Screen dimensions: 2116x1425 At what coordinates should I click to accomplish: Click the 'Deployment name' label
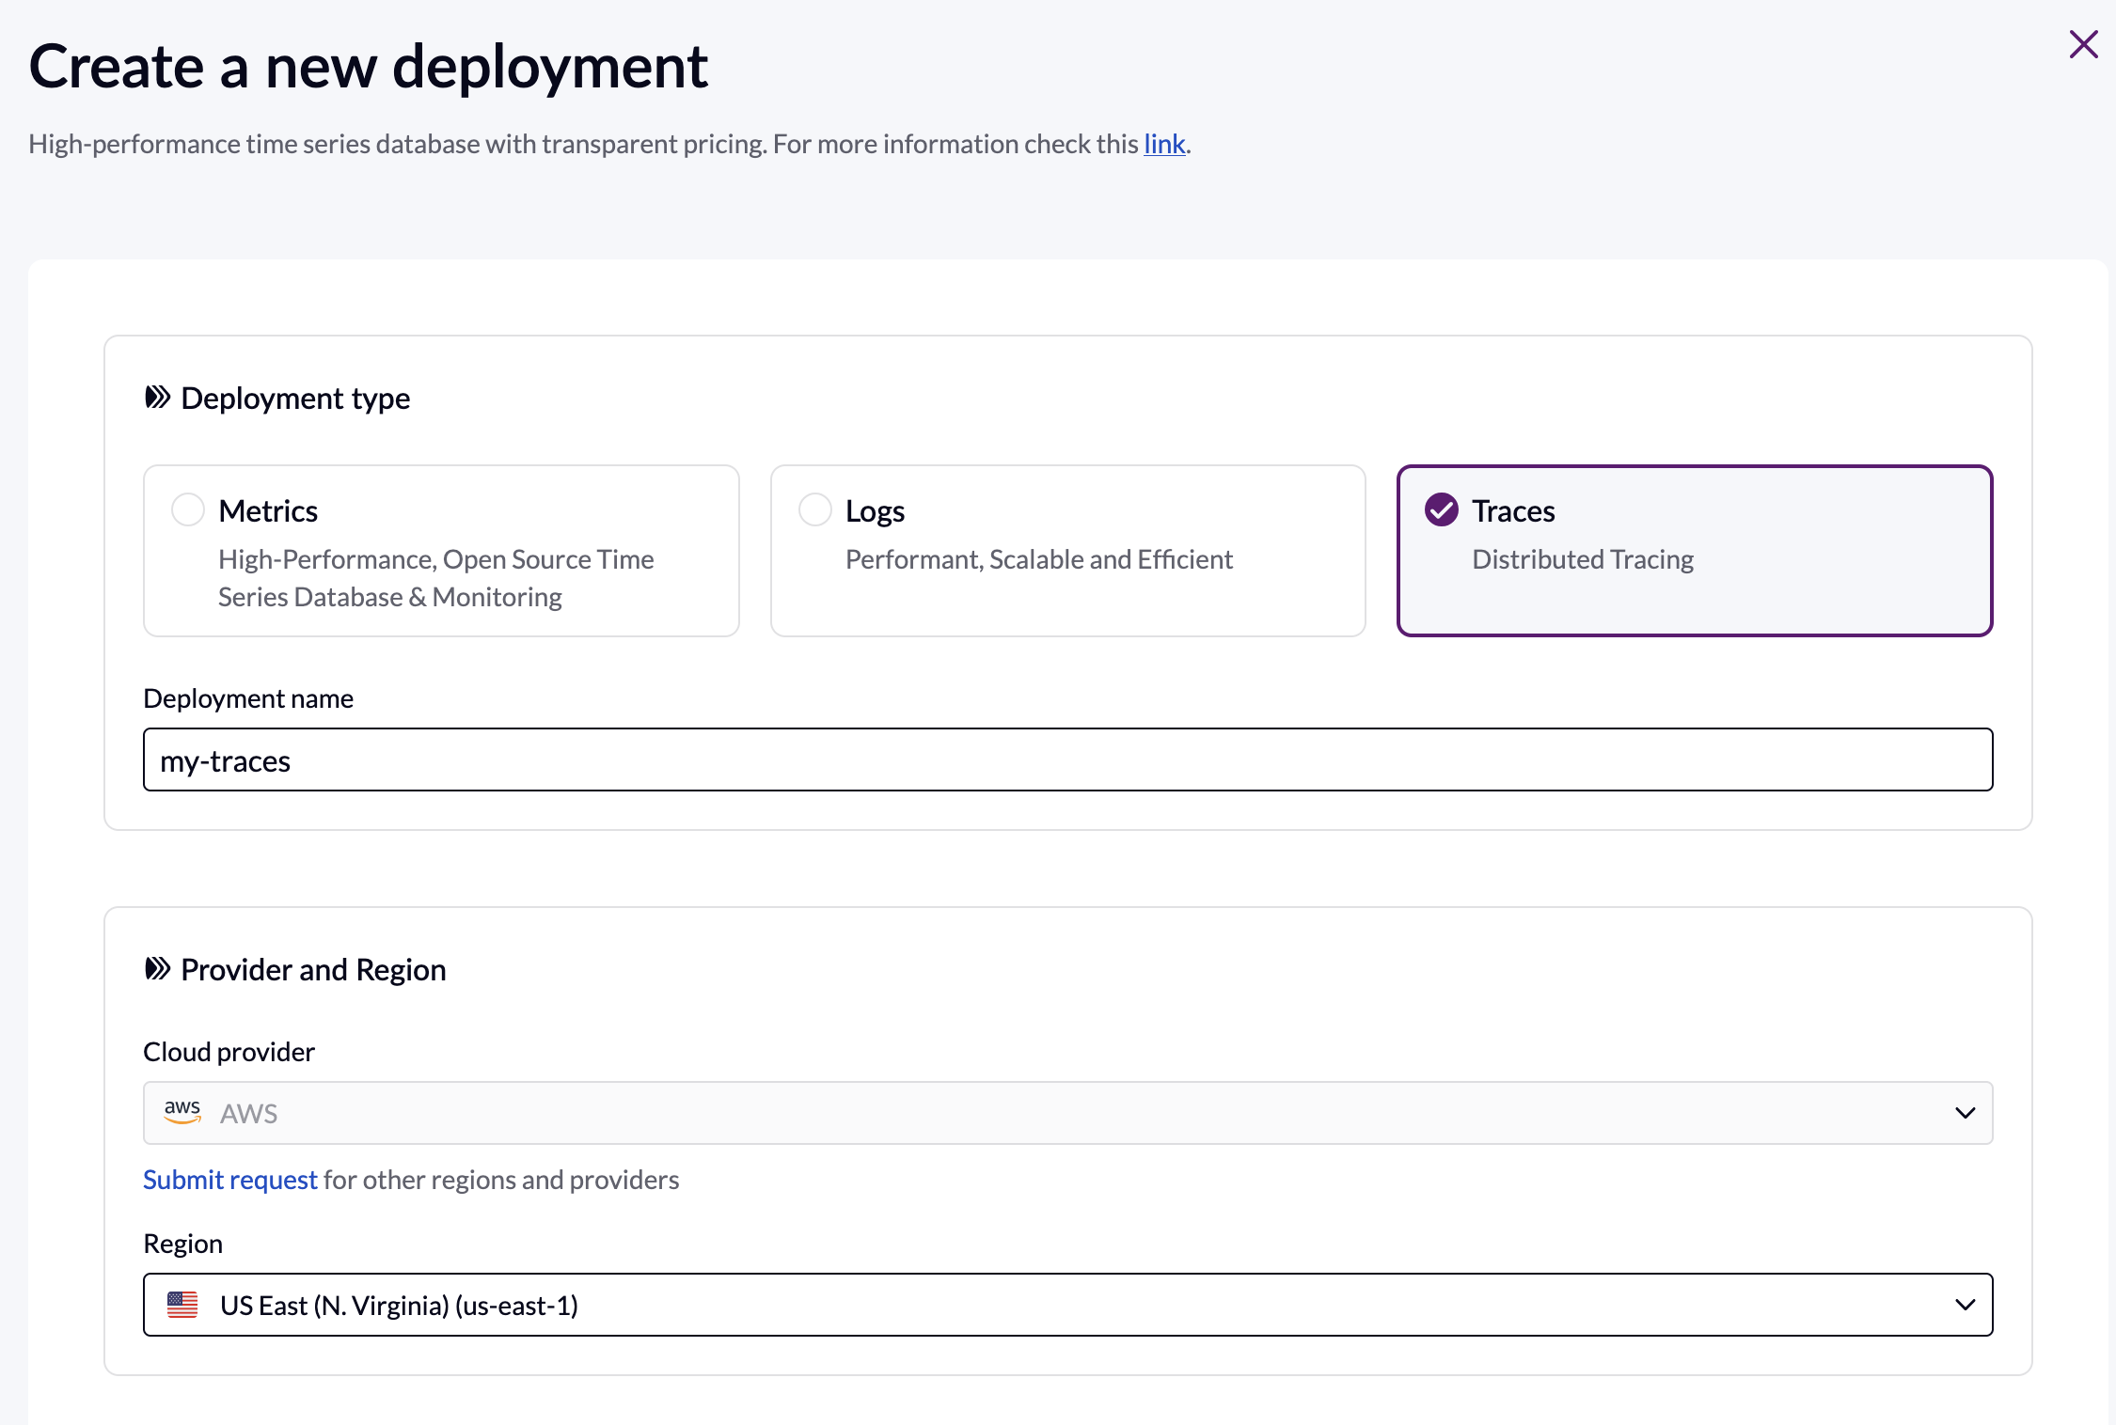pos(248,698)
